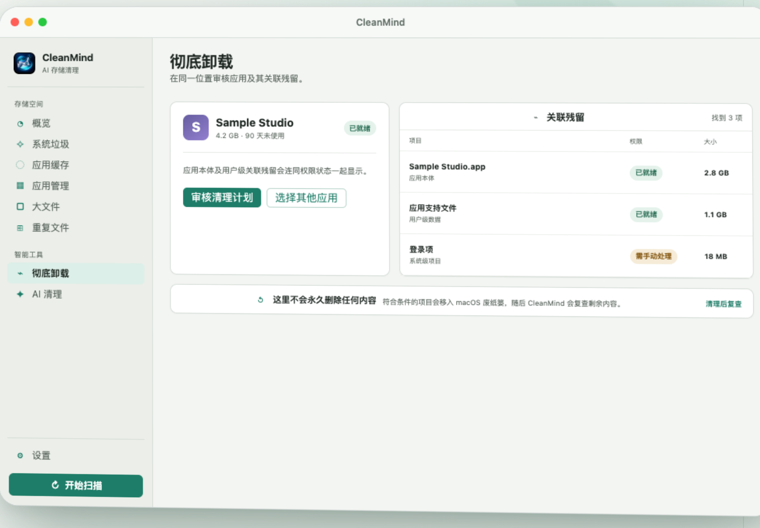Click the 18 MB size value
The image size is (760, 528).
716,256
